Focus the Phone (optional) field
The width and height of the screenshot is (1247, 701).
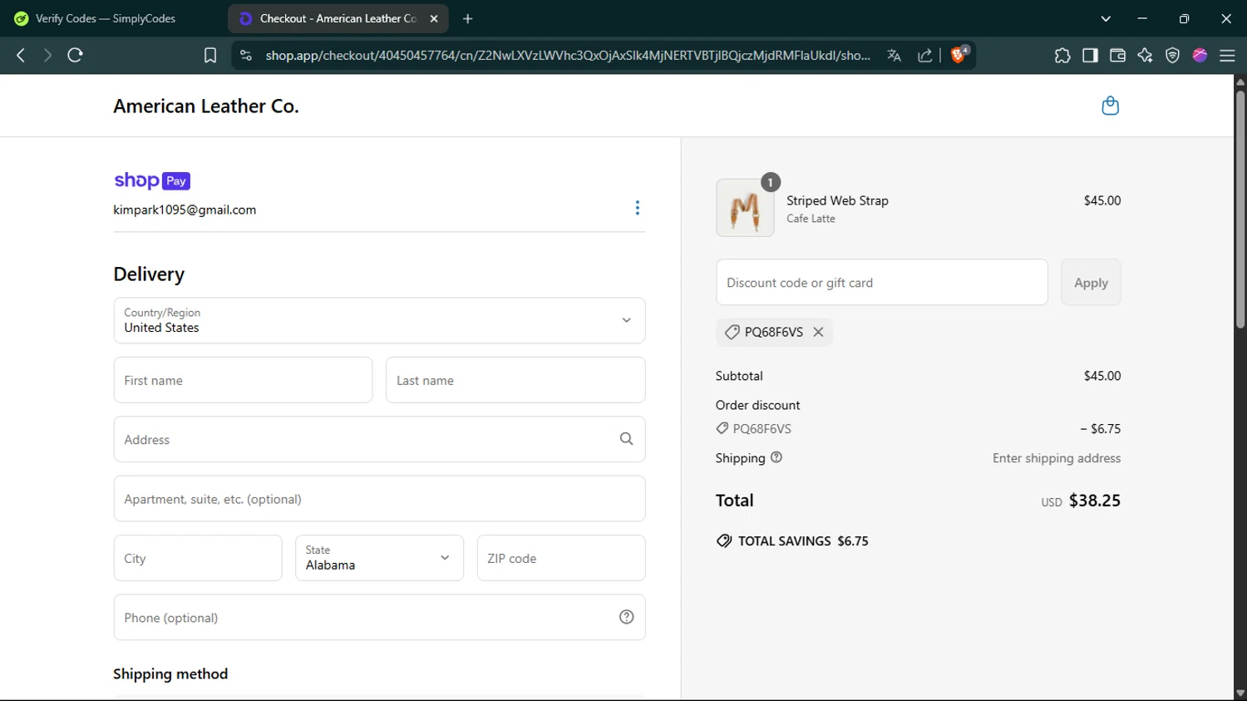[x=379, y=617]
